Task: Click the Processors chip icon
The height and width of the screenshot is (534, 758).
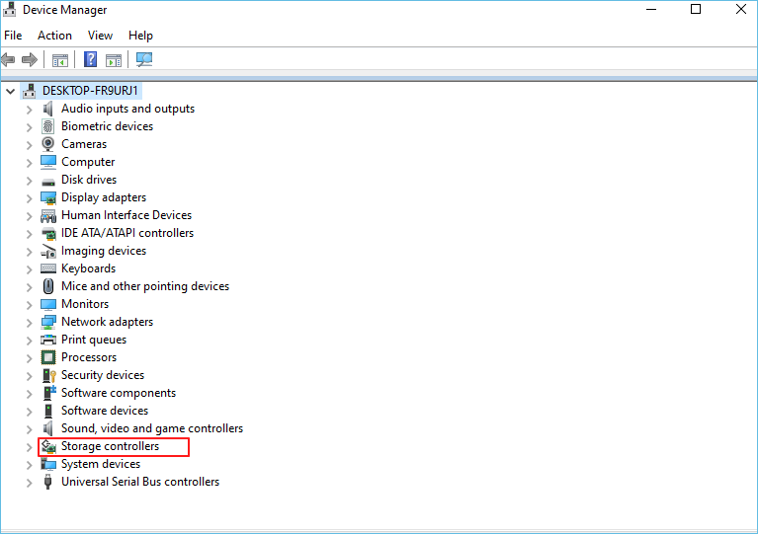Action: coord(47,357)
